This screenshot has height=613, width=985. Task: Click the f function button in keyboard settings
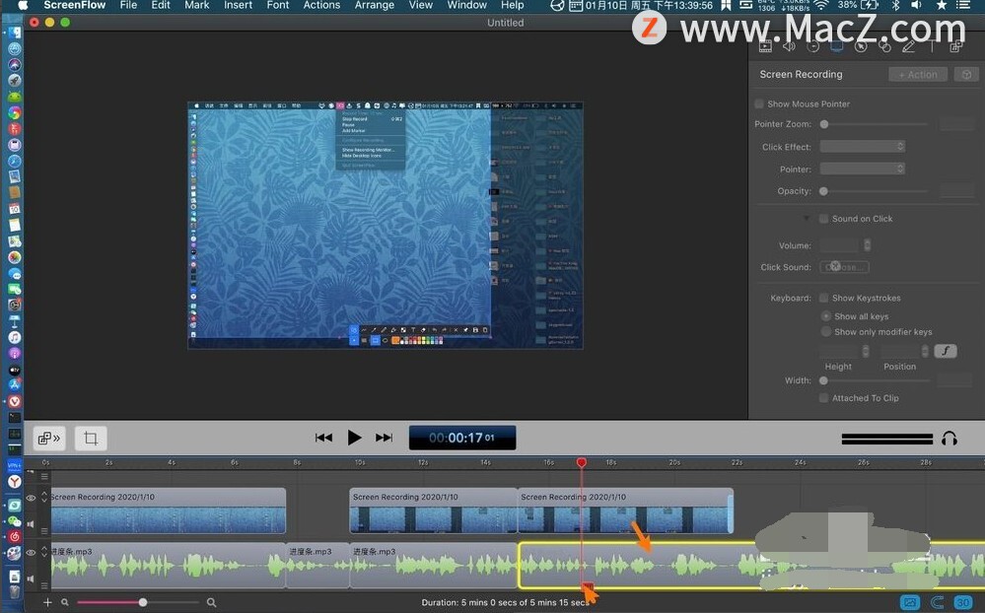coord(946,351)
